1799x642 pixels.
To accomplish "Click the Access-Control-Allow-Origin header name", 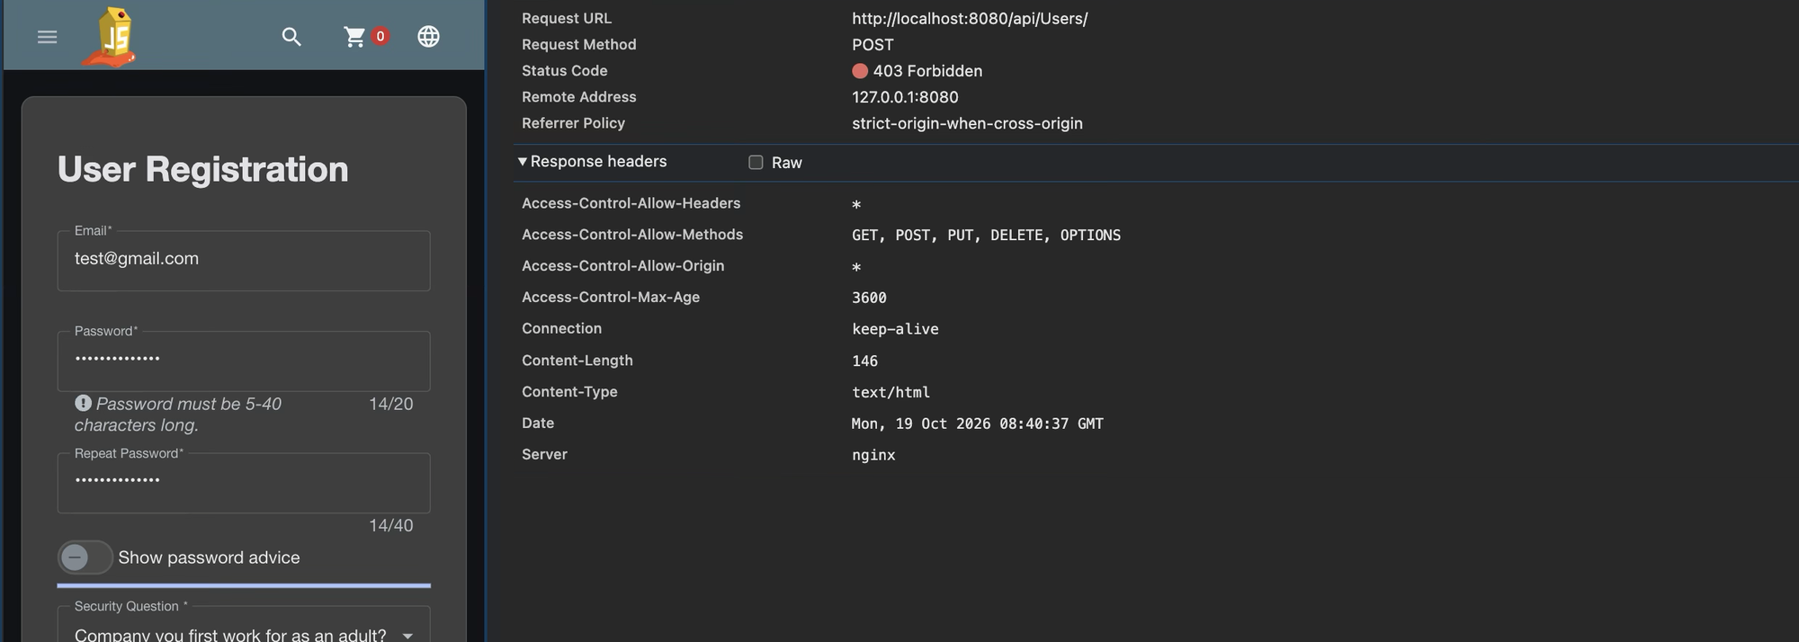I will click(x=622, y=266).
